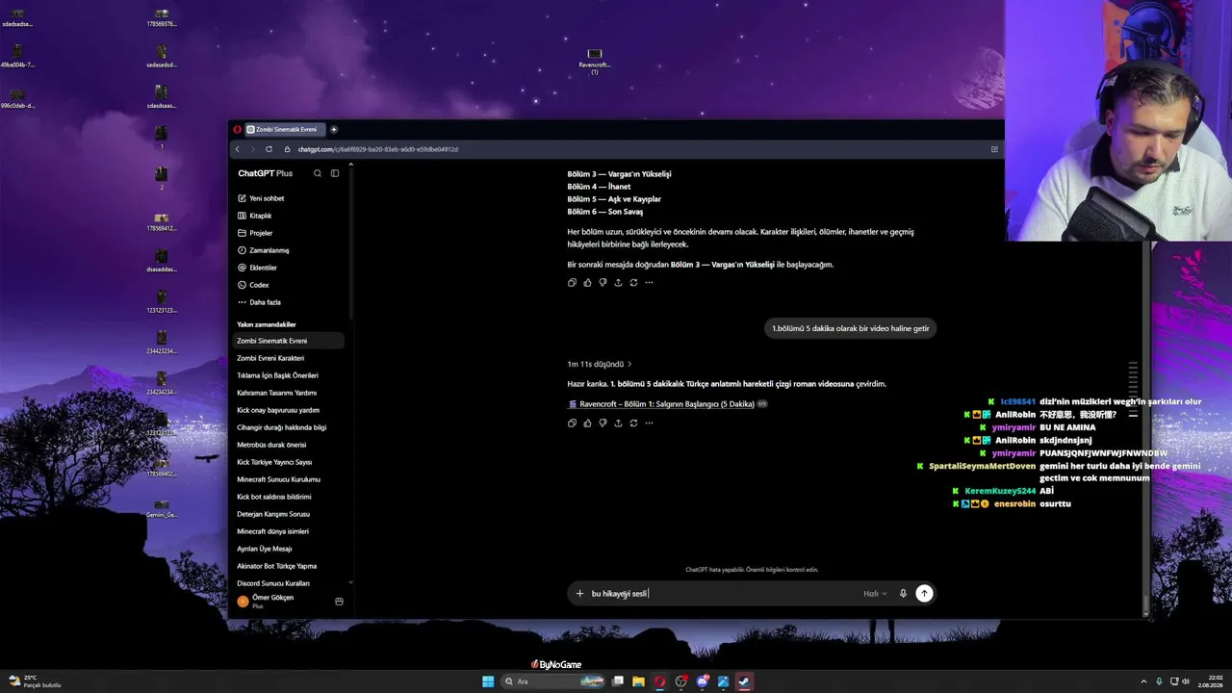Open more options for the Bölüm 3 response

[649, 282]
